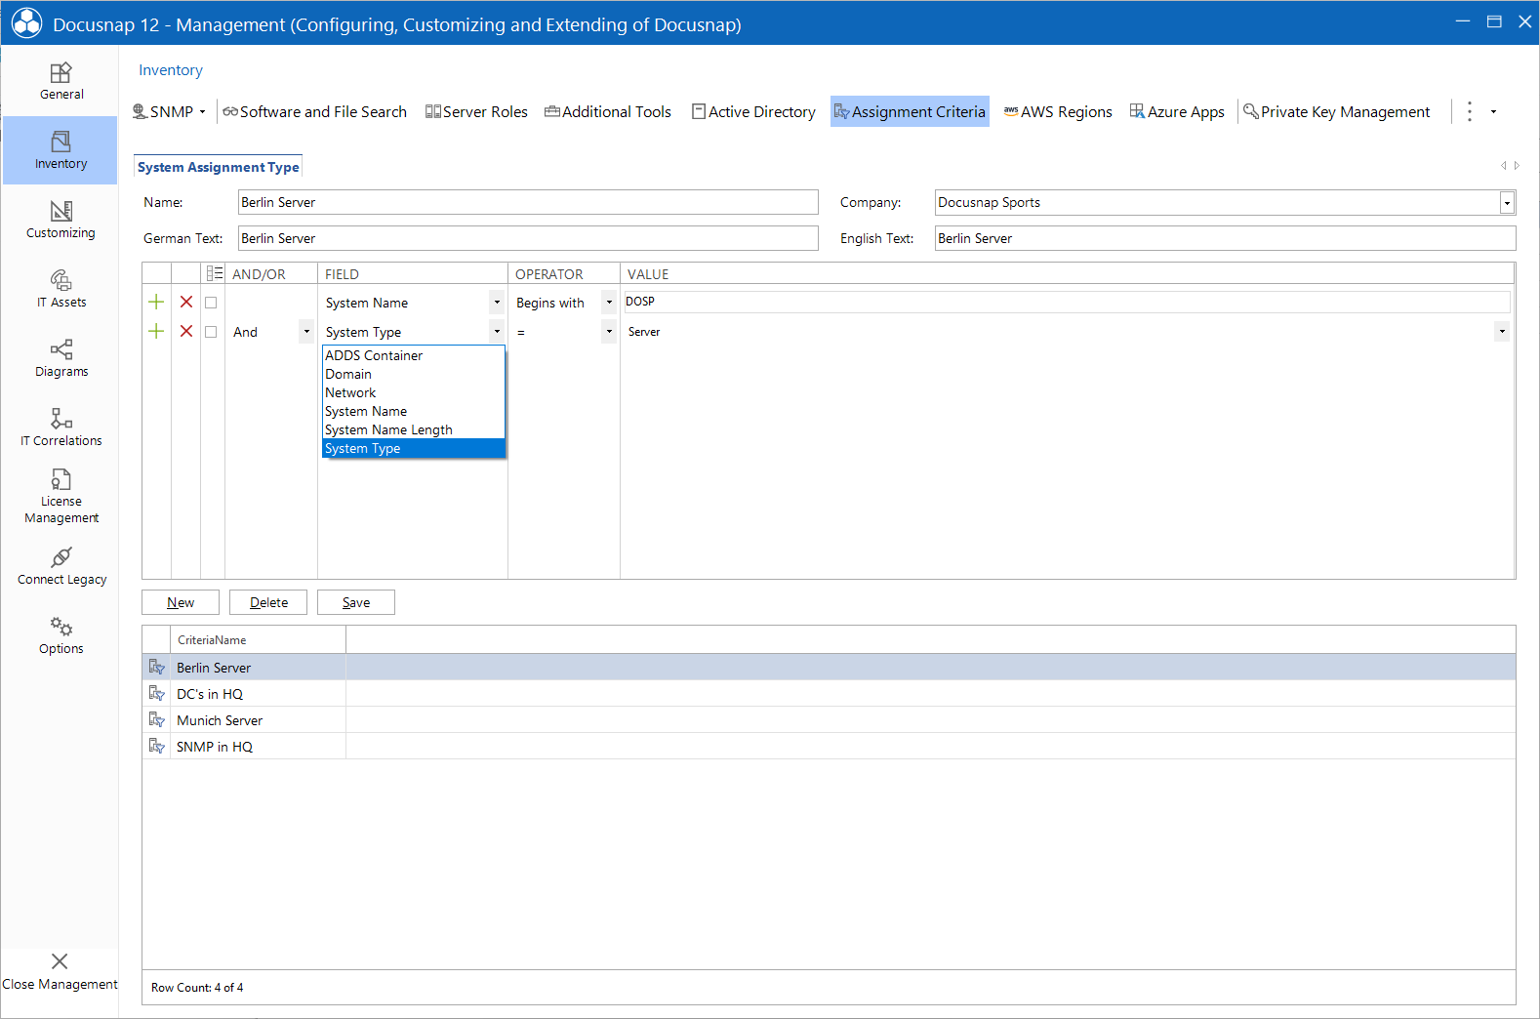This screenshot has width=1540, height=1019.
Task: Open Private Key Management
Action: (1336, 112)
